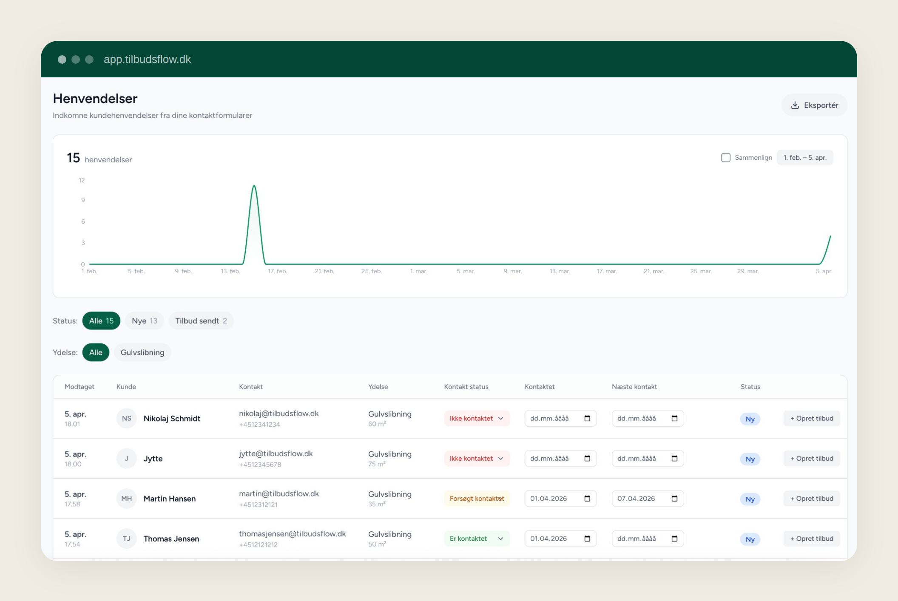The width and height of the screenshot is (898, 601).
Task: Click the nikolaj@tilbudsflow.dk email
Action: tap(279, 414)
